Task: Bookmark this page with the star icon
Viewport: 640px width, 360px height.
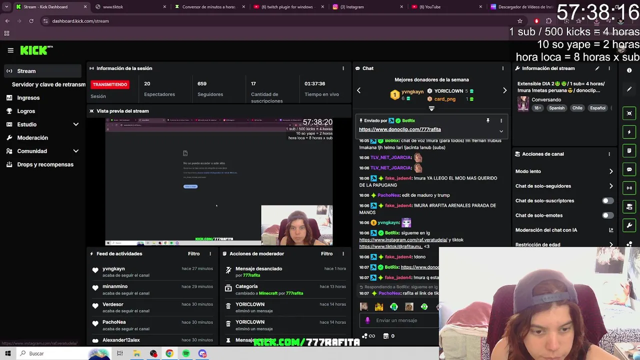Action: pyautogui.click(x=520, y=21)
